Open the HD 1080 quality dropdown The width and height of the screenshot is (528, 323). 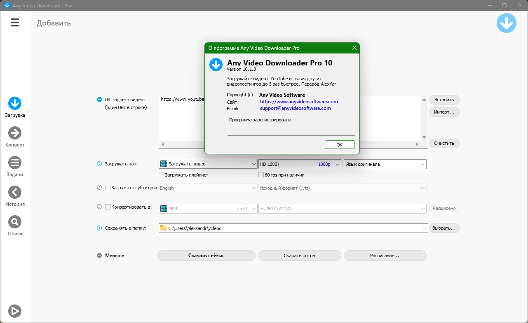click(x=300, y=164)
